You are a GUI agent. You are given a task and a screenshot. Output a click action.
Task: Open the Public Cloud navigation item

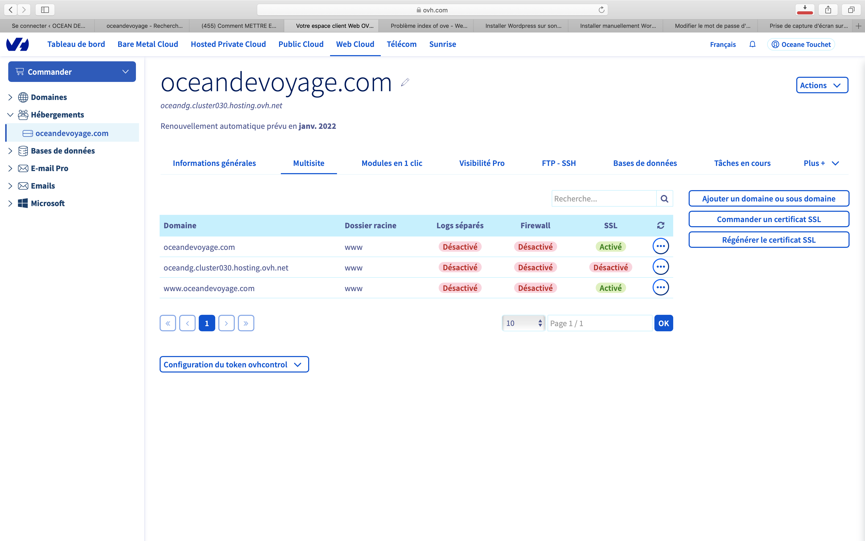pos(301,44)
